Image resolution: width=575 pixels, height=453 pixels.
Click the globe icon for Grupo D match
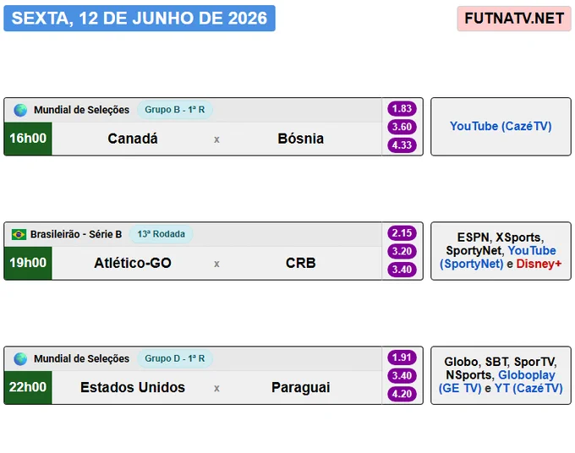(x=20, y=359)
